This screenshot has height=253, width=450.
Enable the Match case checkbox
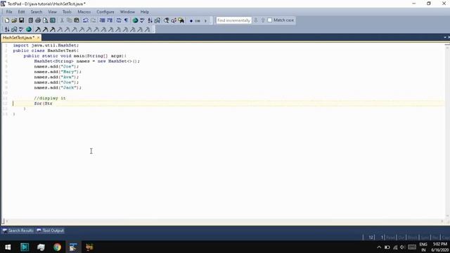(270, 20)
